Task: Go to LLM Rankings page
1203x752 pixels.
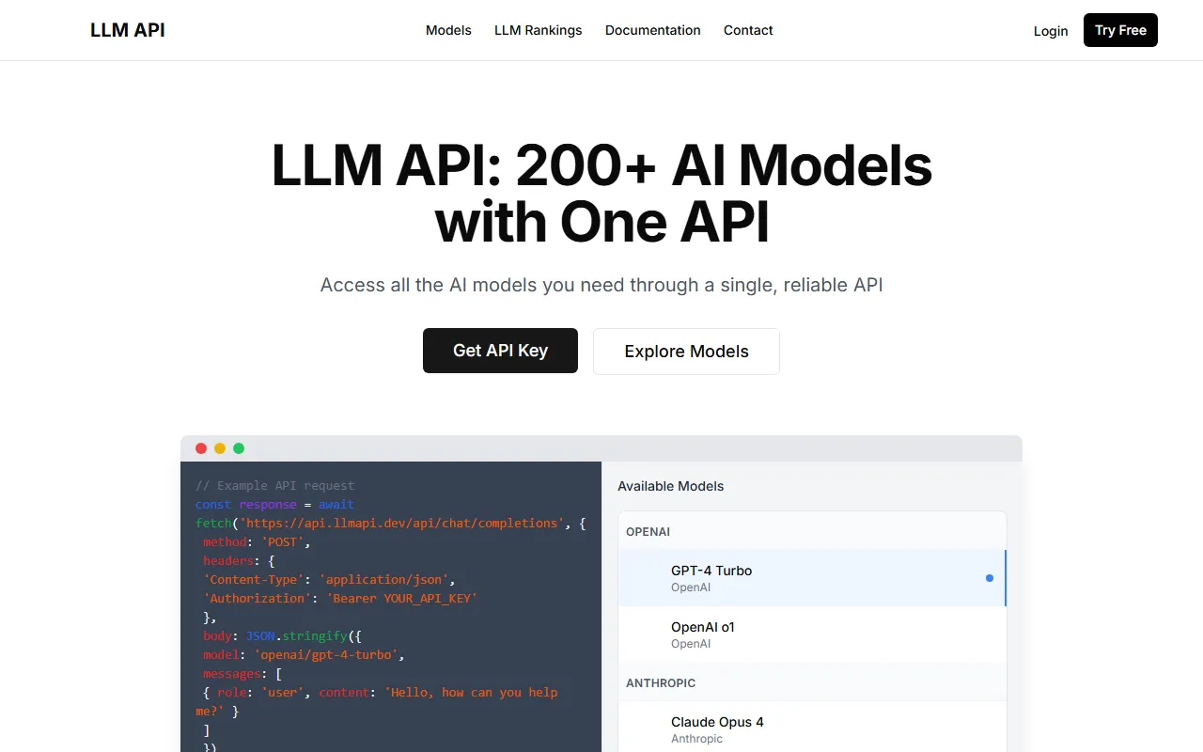Action: [x=538, y=30]
